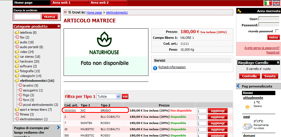
Task: Select audio portatili (8) category
Action: click(x=31, y=47)
